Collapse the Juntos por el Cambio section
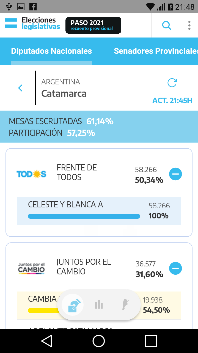 coord(175,268)
